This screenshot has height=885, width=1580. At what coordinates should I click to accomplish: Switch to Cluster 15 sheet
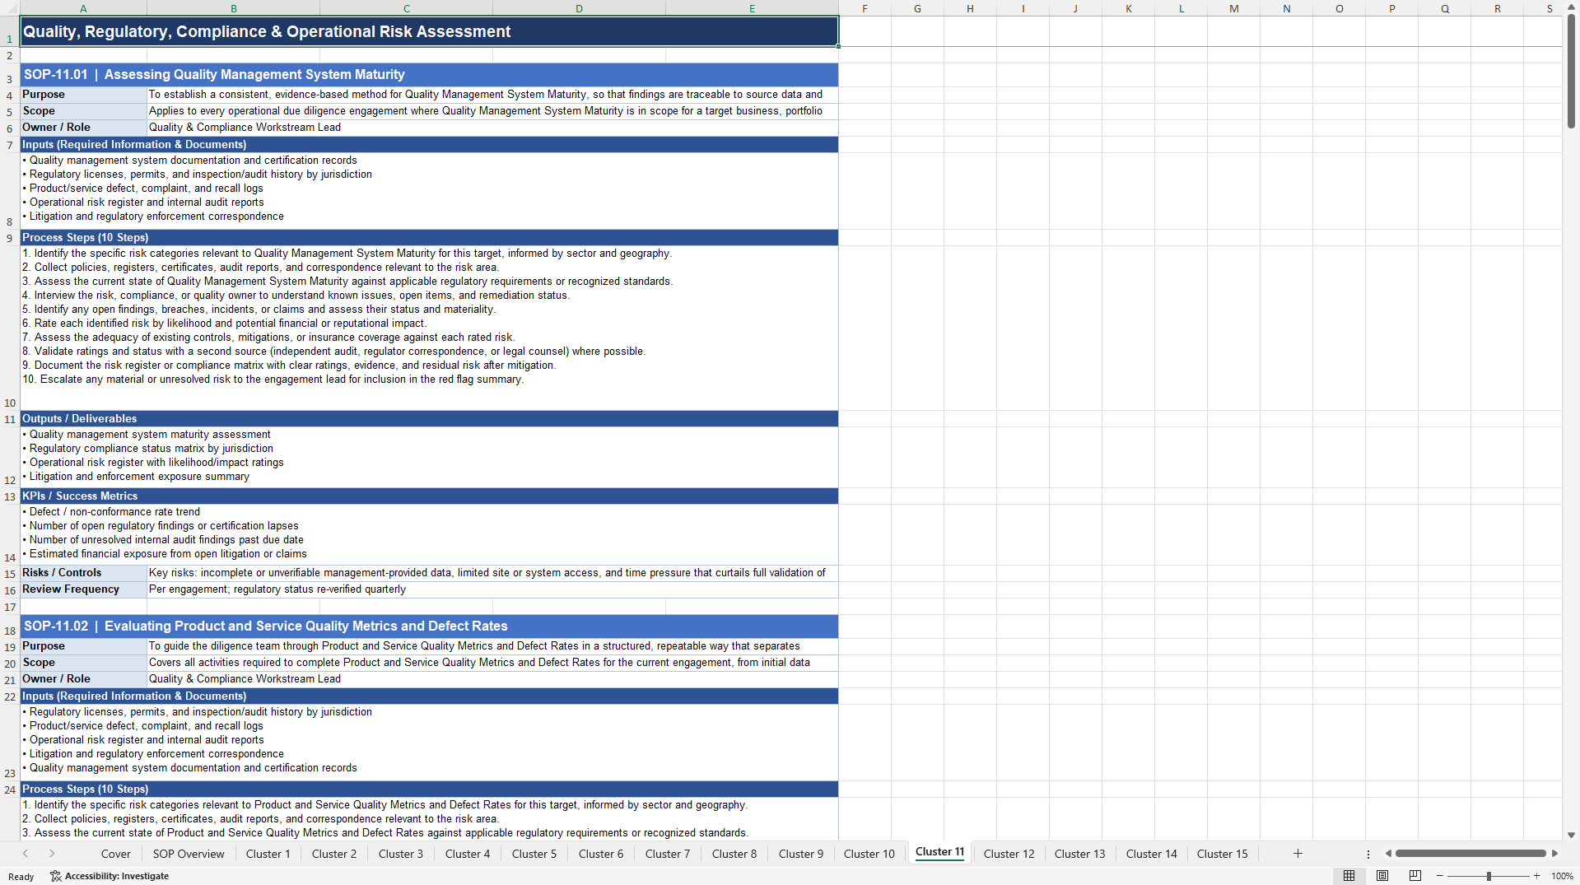pyautogui.click(x=1223, y=854)
